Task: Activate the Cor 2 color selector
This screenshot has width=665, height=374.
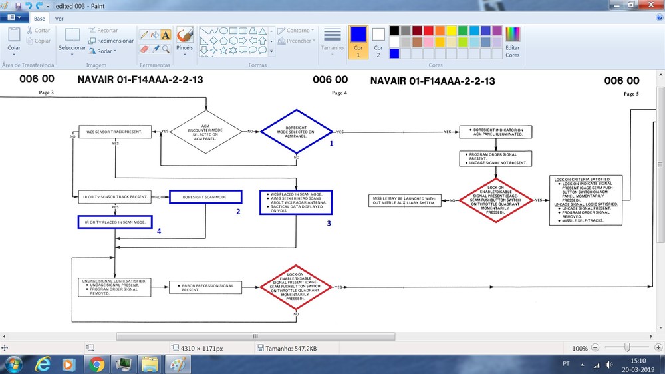Action: click(x=378, y=42)
